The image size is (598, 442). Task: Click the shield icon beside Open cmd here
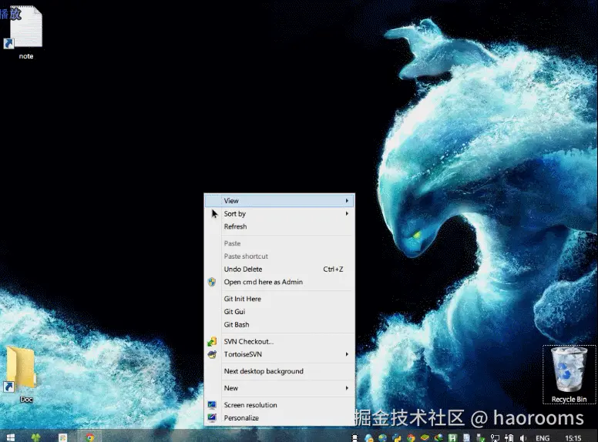click(212, 282)
